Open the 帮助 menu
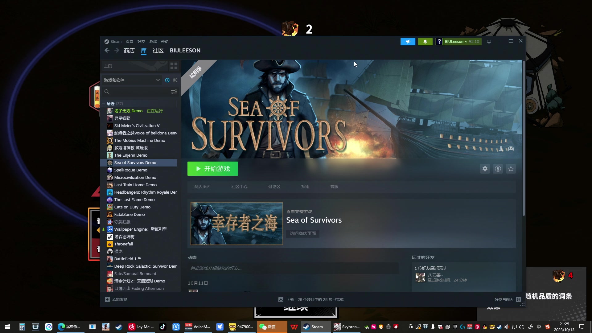This screenshot has width=592, height=333. point(165,42)
